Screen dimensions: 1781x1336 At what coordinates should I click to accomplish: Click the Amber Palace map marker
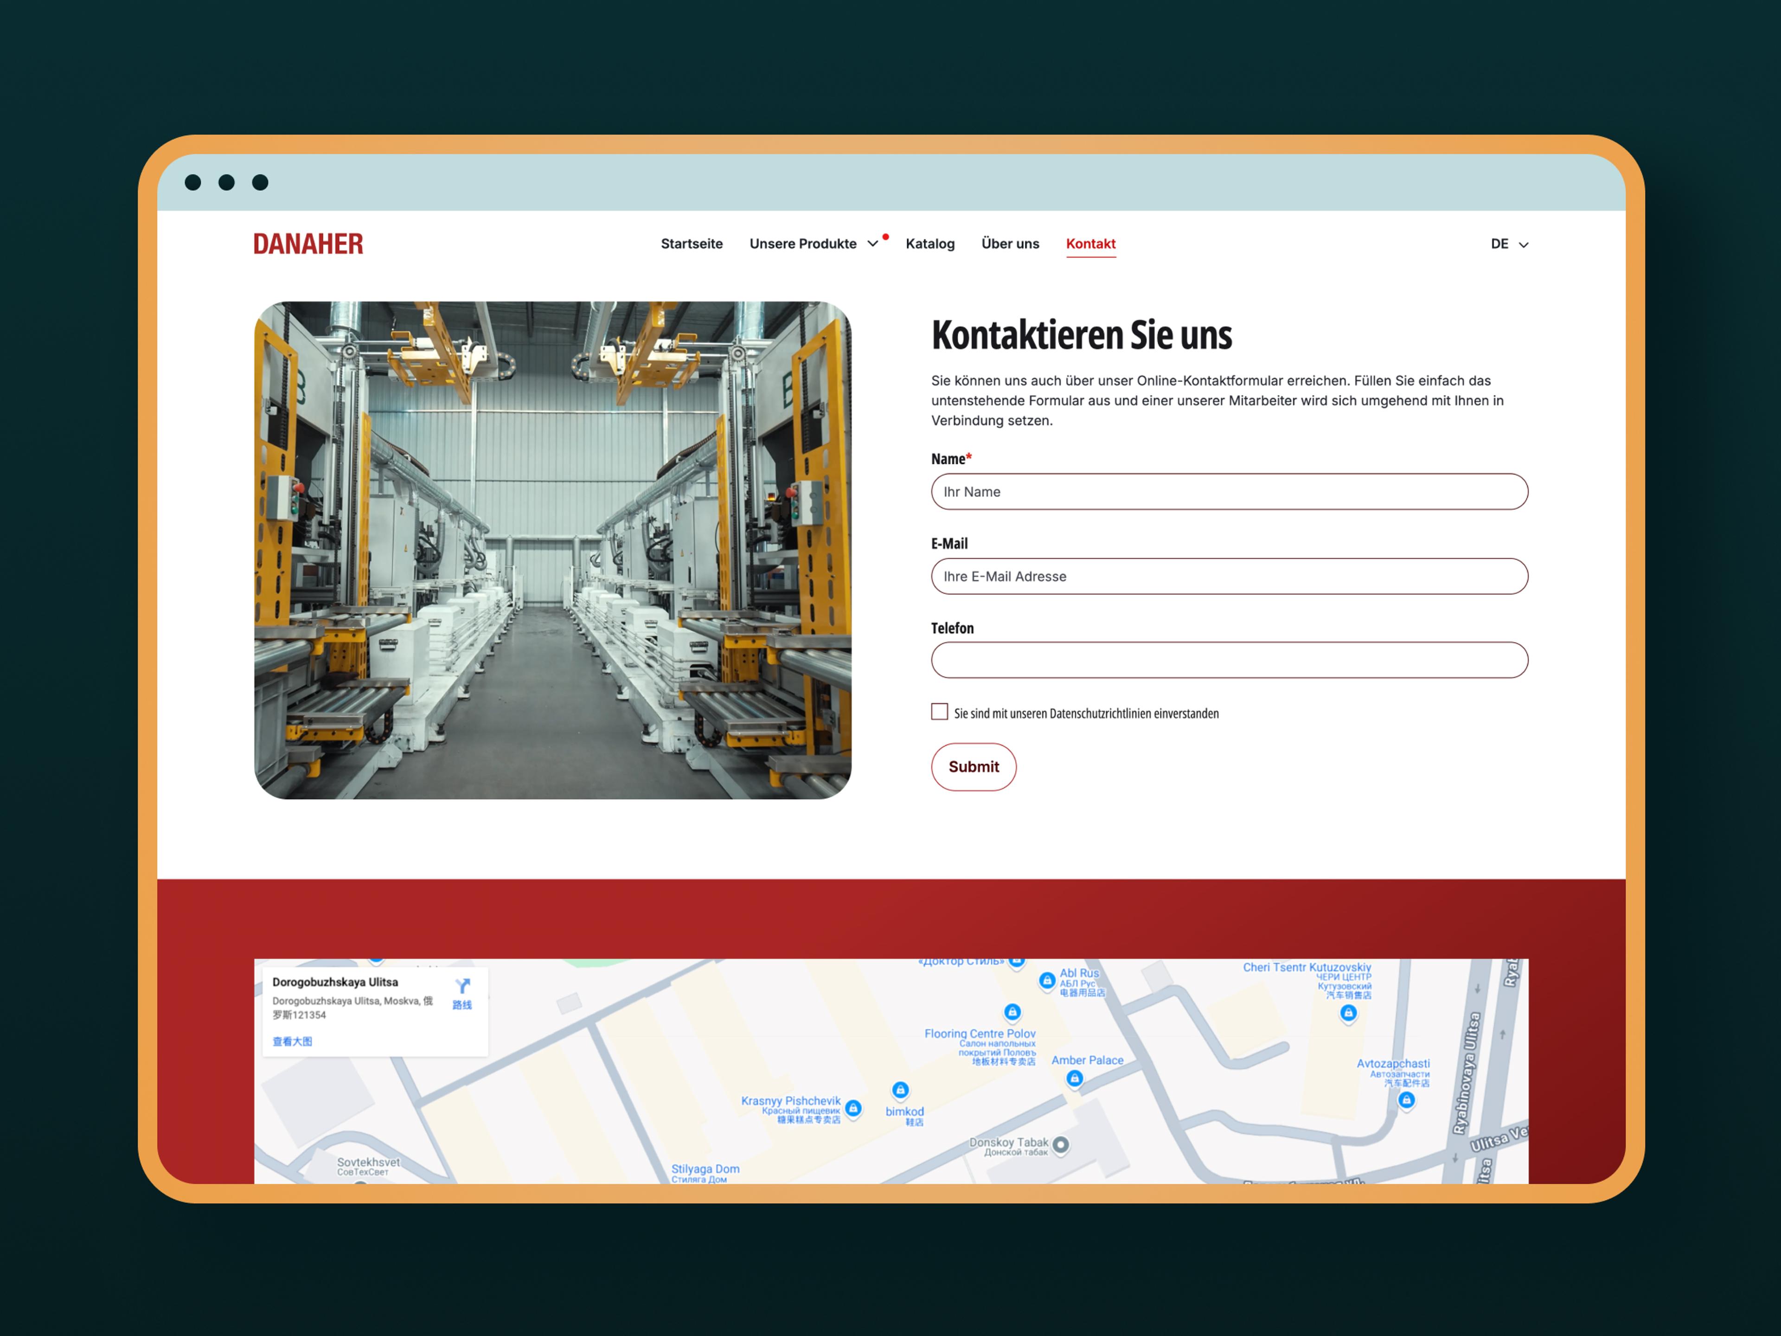click(1074, 1078)
